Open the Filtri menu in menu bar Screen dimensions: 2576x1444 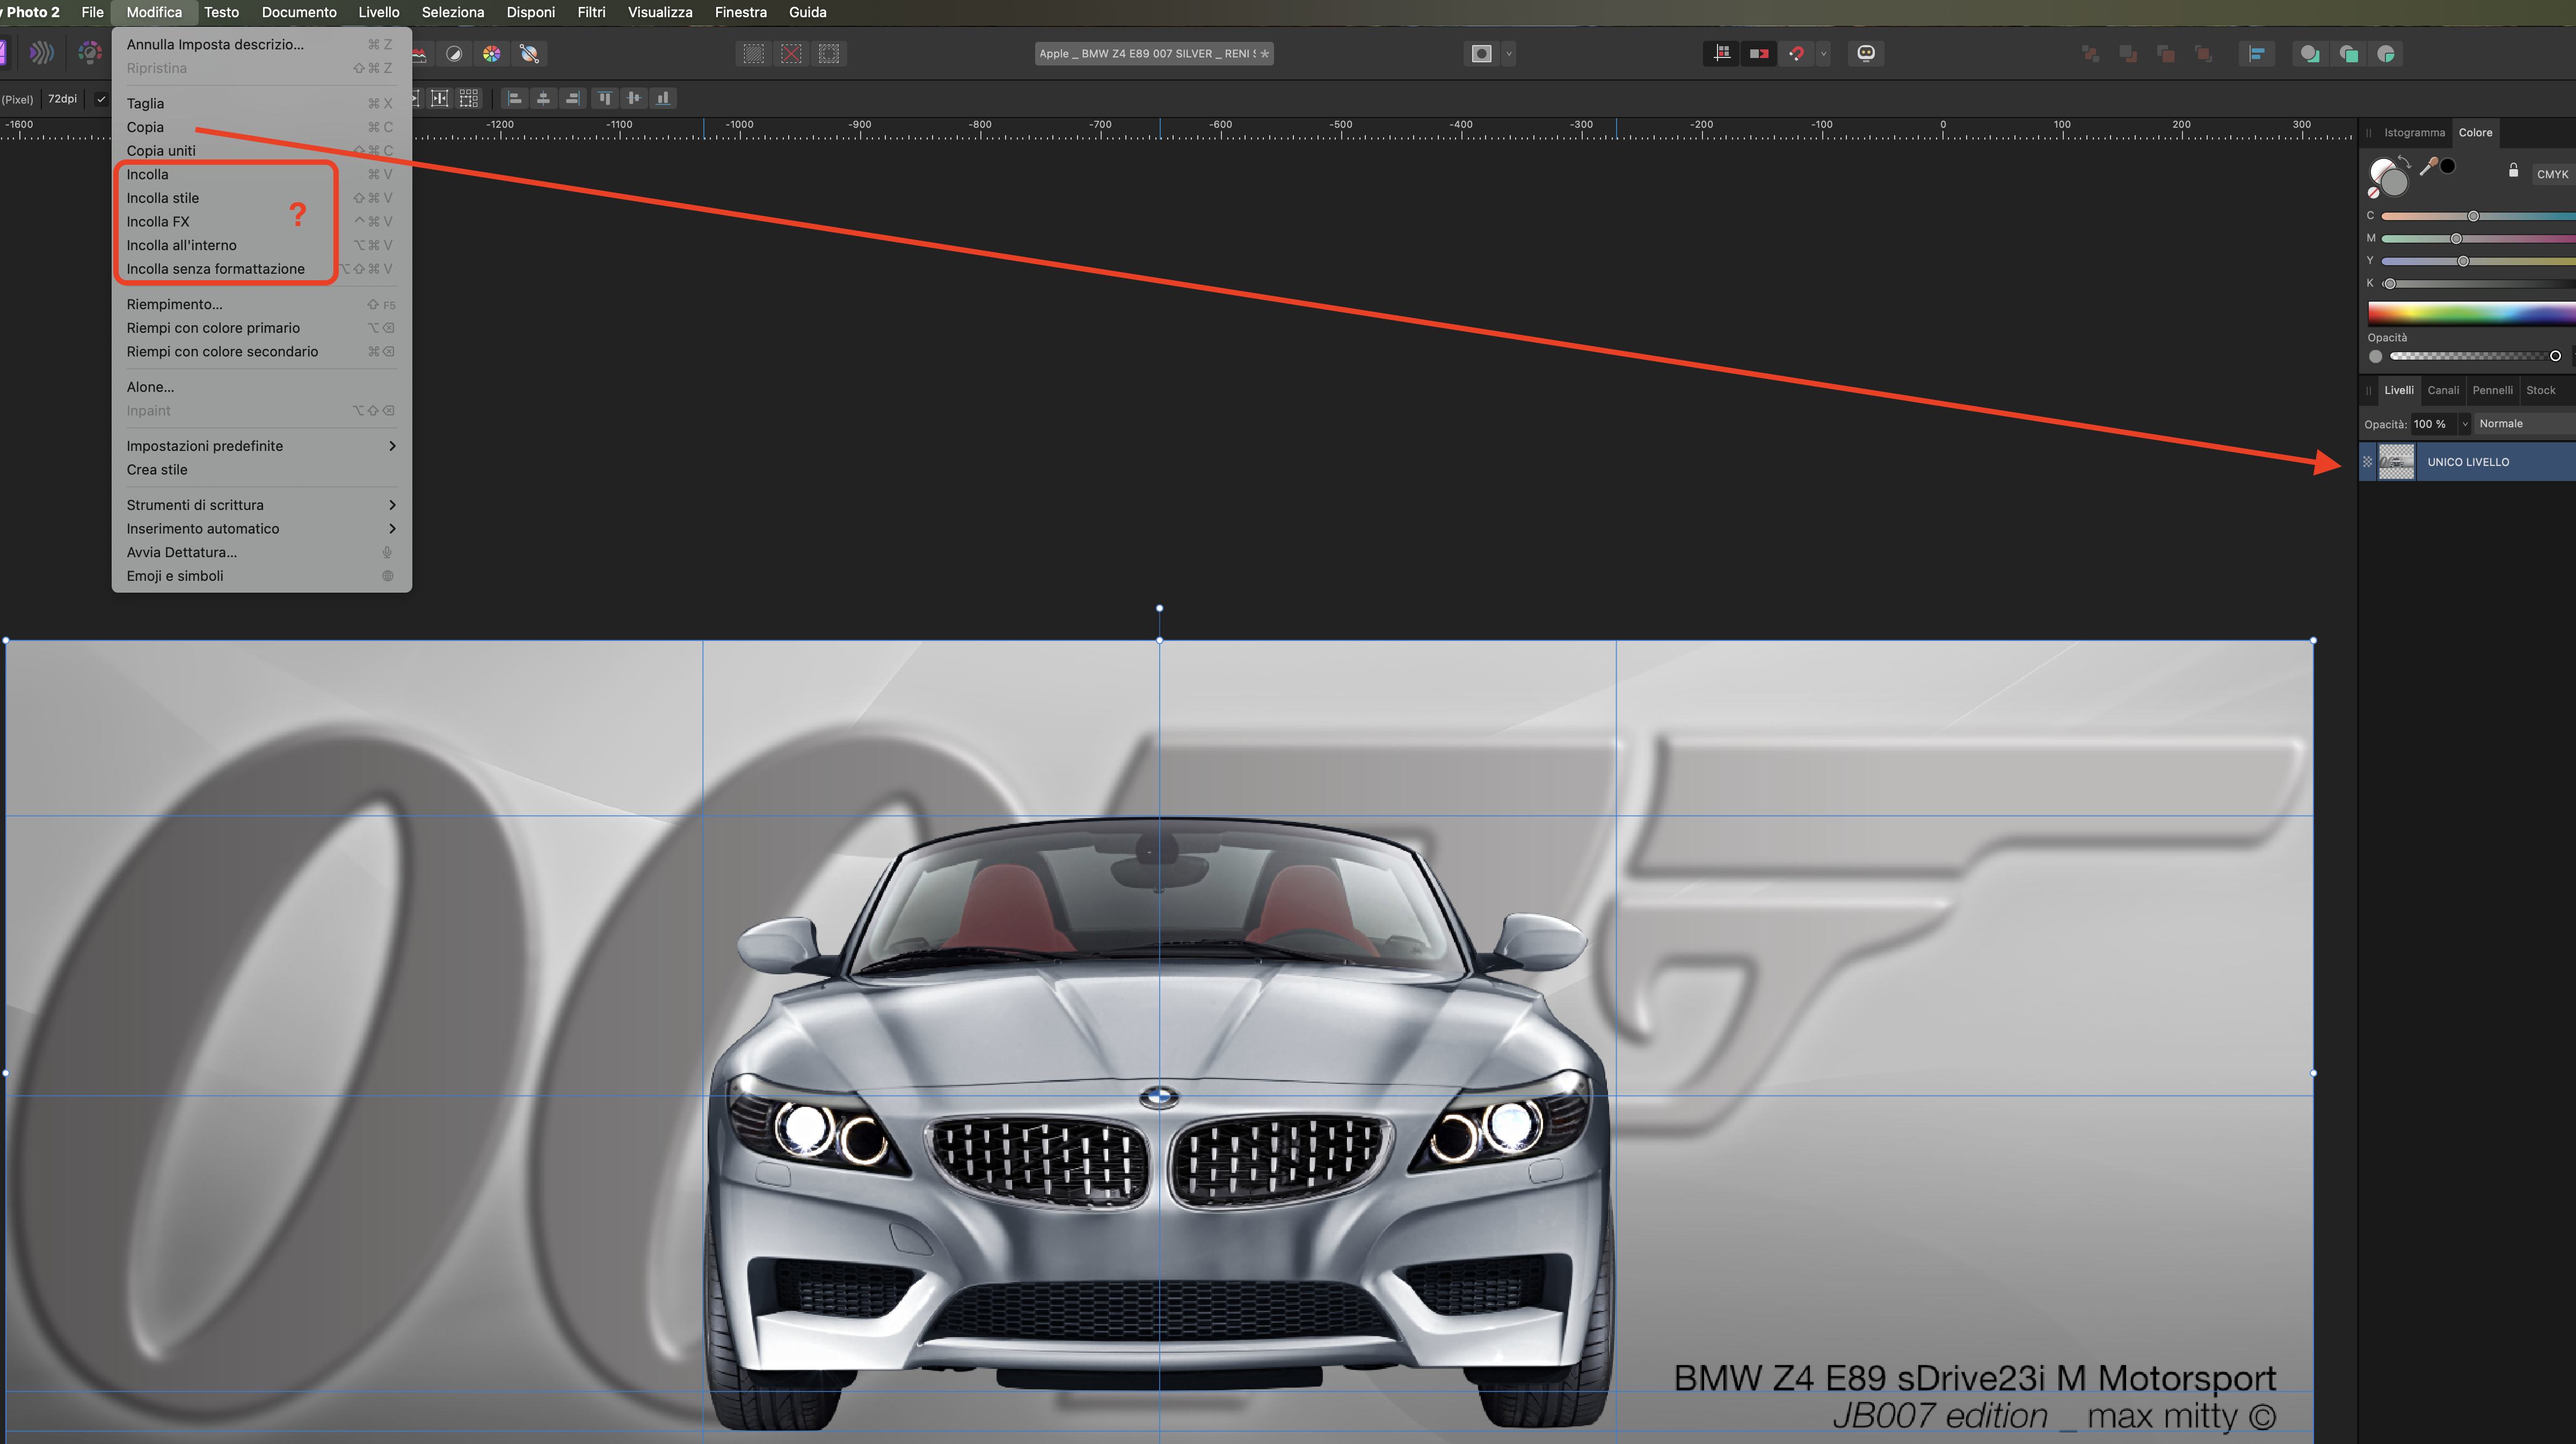click(591, 12)
